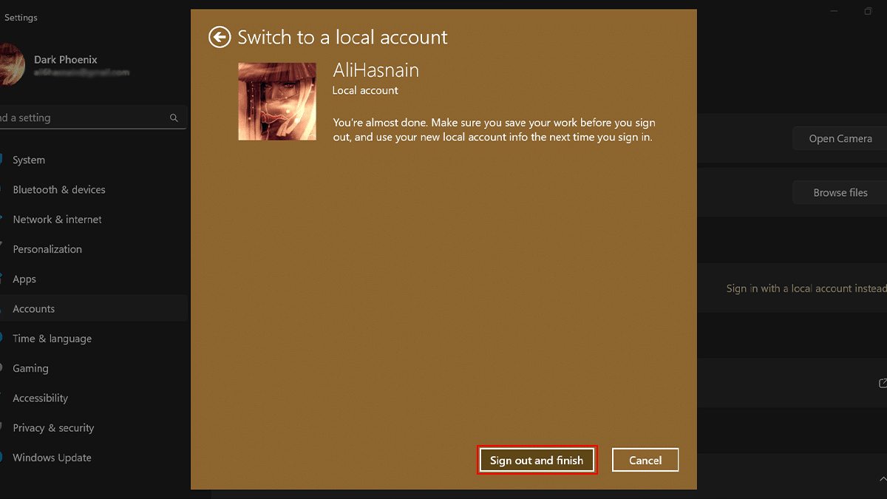
Task: Go to Bluetooth & devices
Action: pos(59,190)
